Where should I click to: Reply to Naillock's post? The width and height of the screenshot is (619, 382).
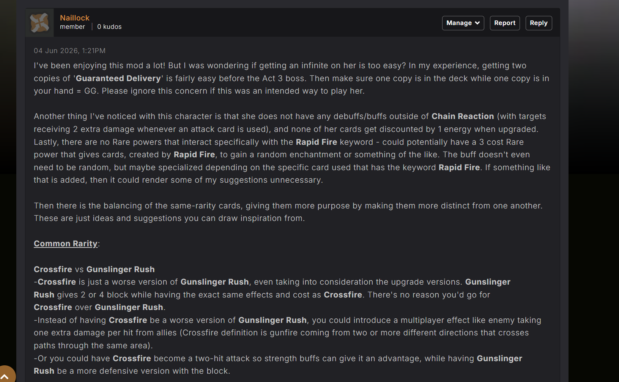point(539,23)
